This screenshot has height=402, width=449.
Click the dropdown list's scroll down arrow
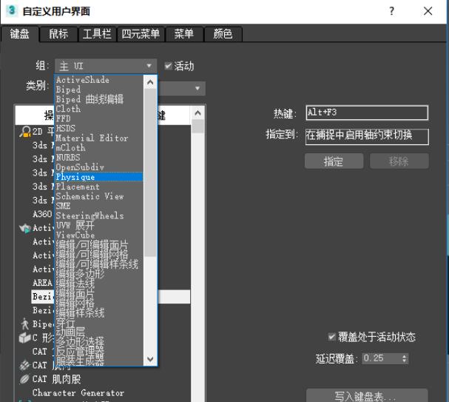[x=151, y=359]
